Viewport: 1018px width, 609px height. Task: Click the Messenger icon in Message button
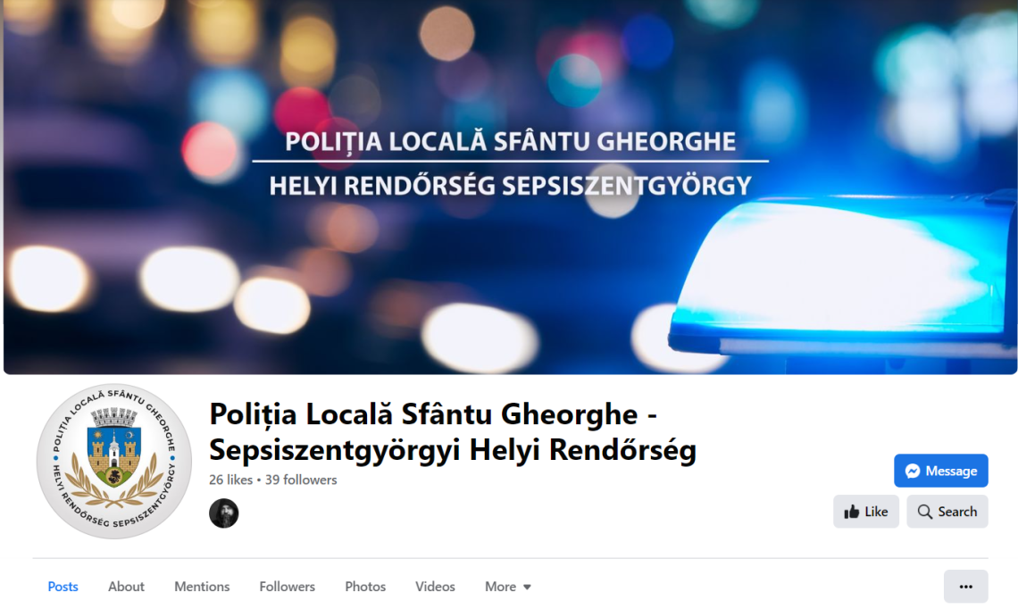click(x=912, y=471)
